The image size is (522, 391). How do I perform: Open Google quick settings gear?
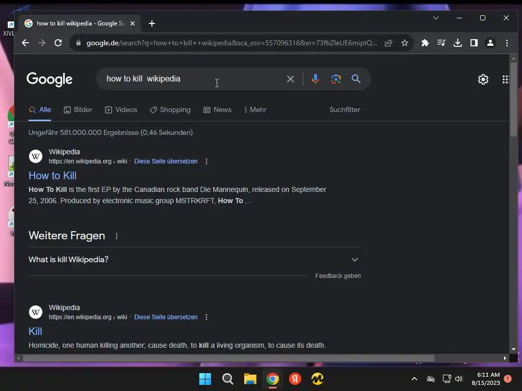click(x=483, y=79)
